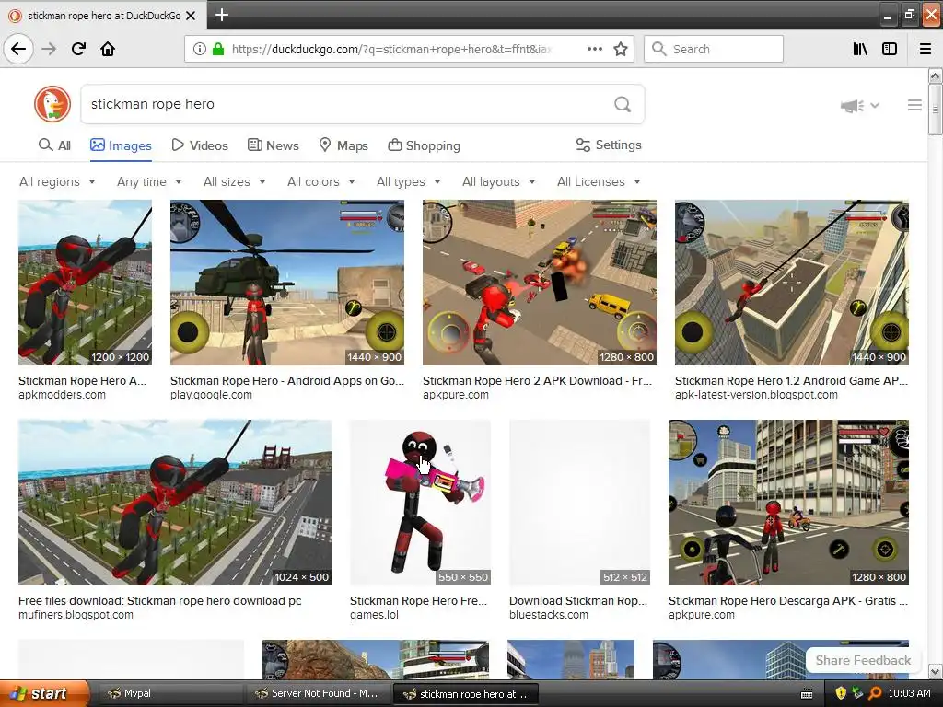
Task: Expand the chevron beside the megaphone
Action: tap(875, 105)
